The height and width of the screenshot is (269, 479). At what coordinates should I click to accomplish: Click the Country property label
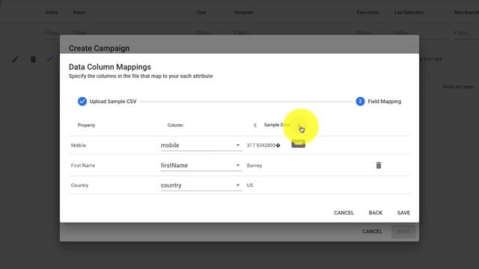pos(80,185)
